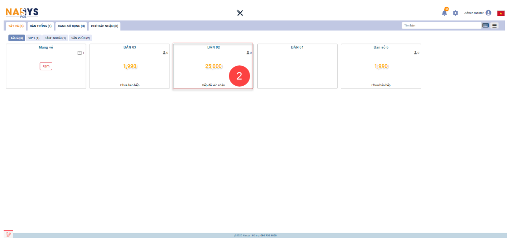Open the on-screen keyboard icon
Screen dimensions: 508x239
(485, 25)
